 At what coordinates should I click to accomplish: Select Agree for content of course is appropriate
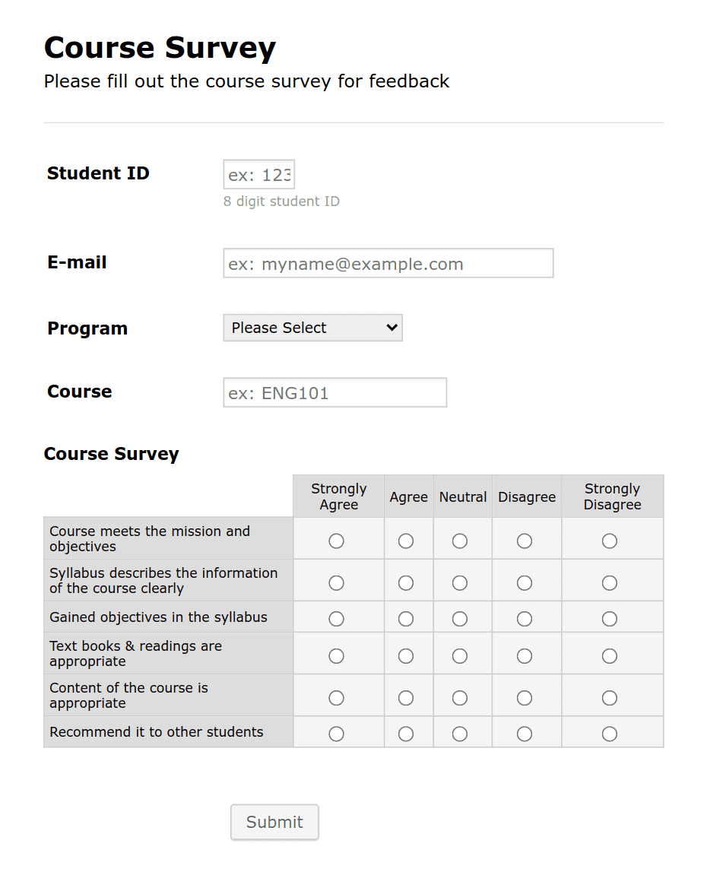coord(406,696)
